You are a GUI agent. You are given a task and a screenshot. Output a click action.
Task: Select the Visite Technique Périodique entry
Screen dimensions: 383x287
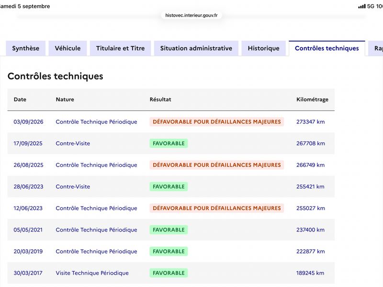[92, 273]
